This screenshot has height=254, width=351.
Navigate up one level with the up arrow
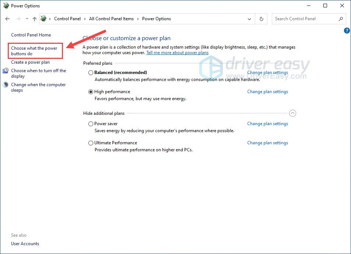pos(34,18)
